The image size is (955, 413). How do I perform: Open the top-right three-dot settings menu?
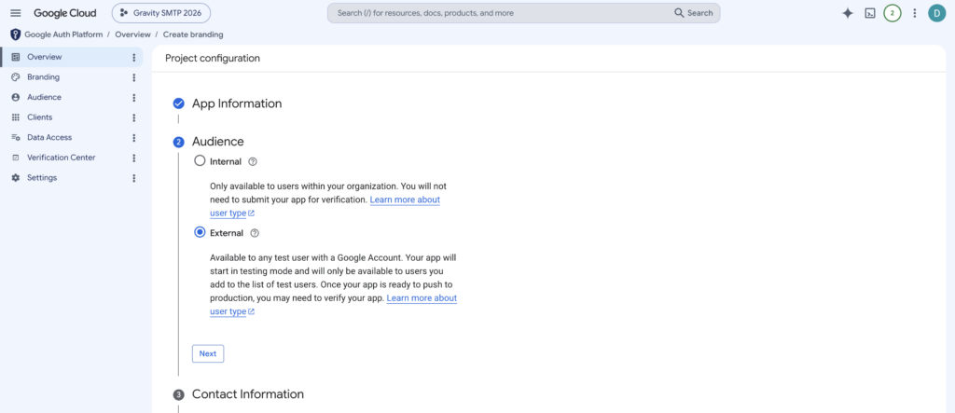click(x=914, y=13)
